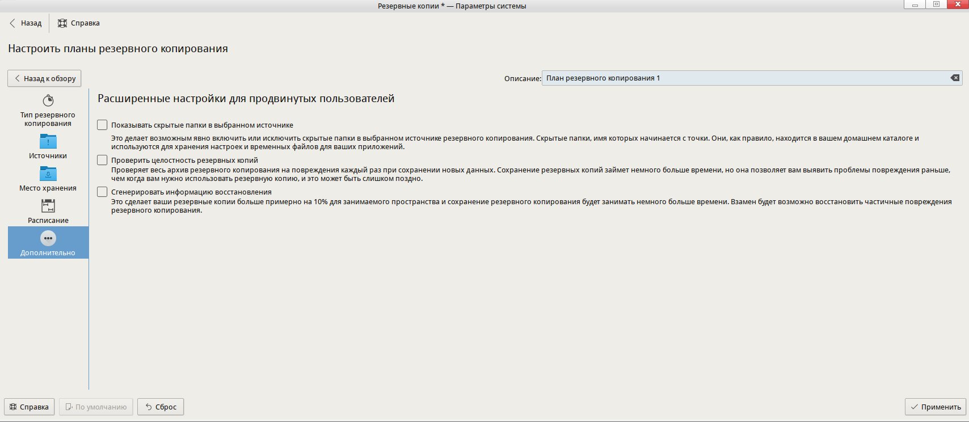The image size is (969, 422).
Task: Click the description text about hidden folders starting with a dot
Action: [x=515, y=142]
